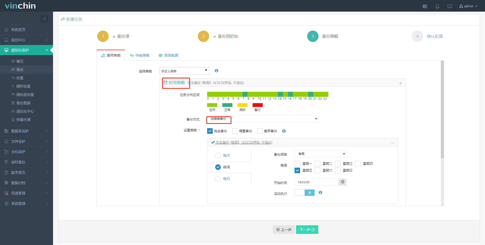Toggle the 滚动执行 switch
The image size is (485, 245).
pos(305,193)
